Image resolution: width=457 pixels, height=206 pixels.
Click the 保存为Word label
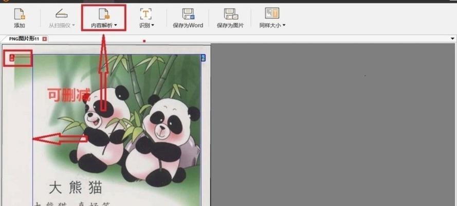pos(188,25)
